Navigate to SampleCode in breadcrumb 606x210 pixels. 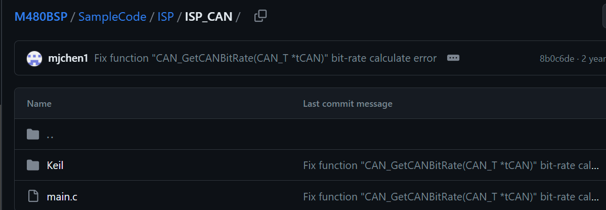[x=112, y=17]
